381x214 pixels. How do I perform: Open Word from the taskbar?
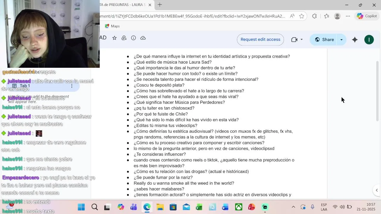point(225,207)
